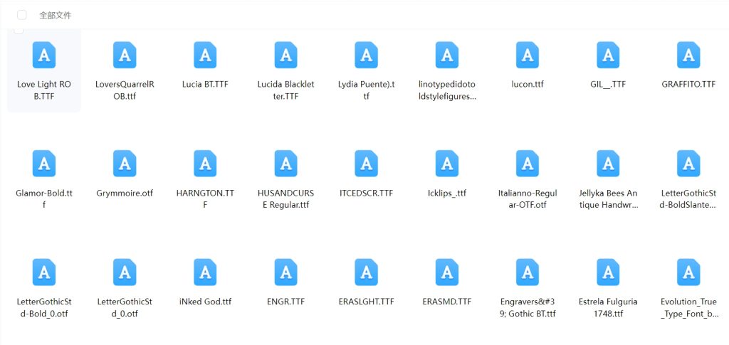Click the Lucia BT.TTF file name
The height and width of the screenshot is (345, 729).
(205, 84)
